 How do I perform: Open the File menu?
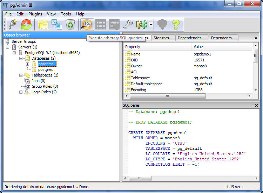tap(8, 14)
